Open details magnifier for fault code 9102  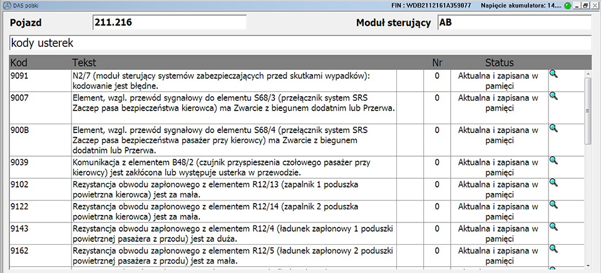pyautogui.click(x=553, y=182)
